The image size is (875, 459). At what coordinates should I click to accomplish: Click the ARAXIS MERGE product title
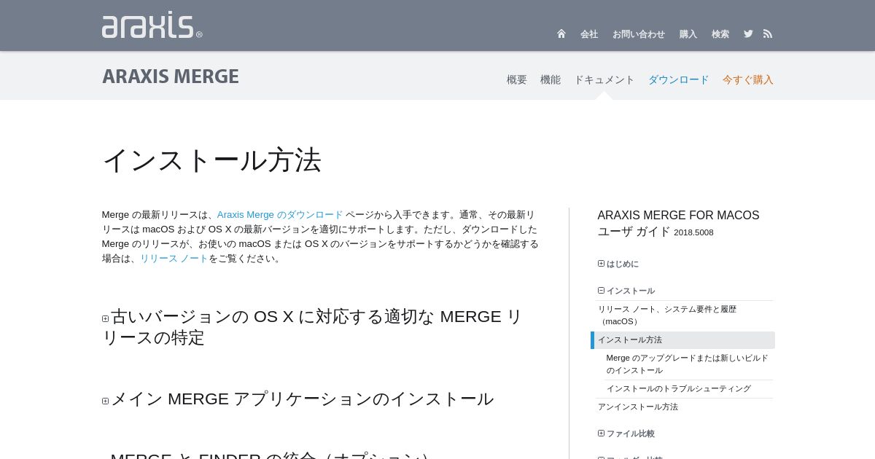(171, 76)
